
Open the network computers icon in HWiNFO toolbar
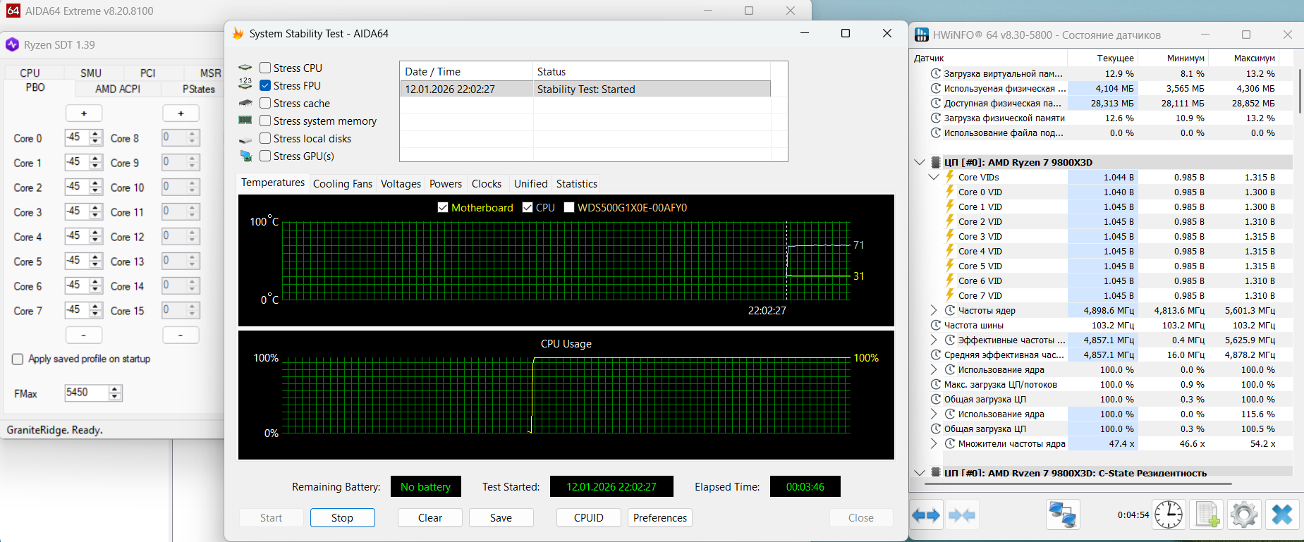(1063, 515)
